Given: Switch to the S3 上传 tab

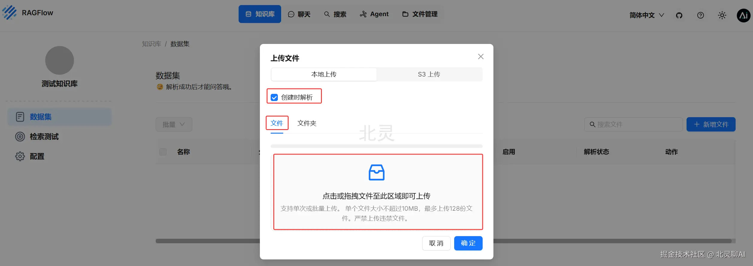Looking at the screenshot, I should tap(429, 74).
